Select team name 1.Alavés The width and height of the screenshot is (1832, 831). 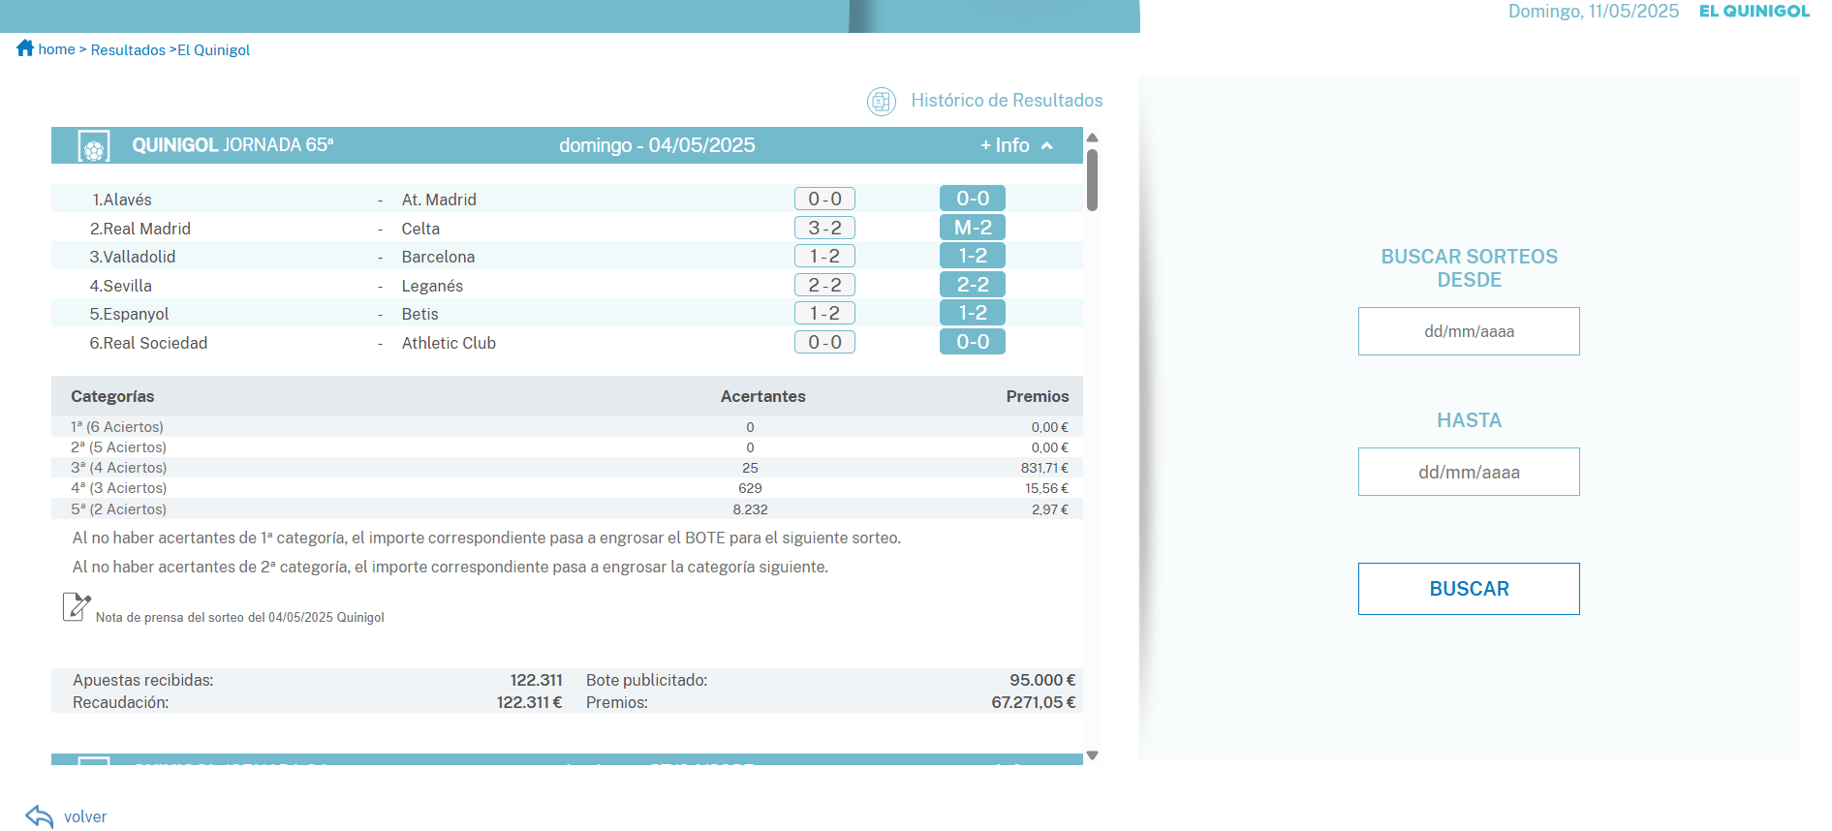pos(122,200)
